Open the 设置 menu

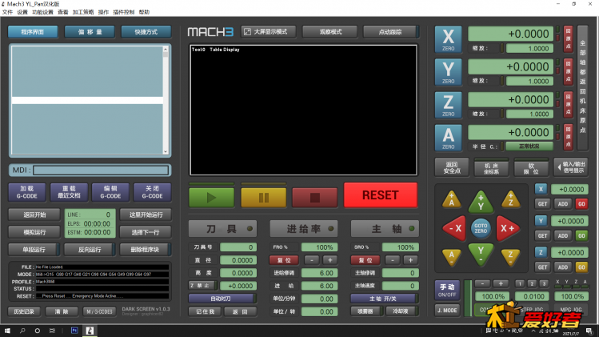click(x=22, y=12)
